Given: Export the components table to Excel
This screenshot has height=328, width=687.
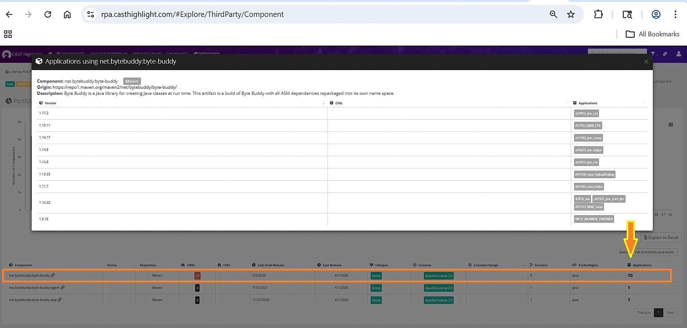Looking at the screenshot, I should point(661,237).
